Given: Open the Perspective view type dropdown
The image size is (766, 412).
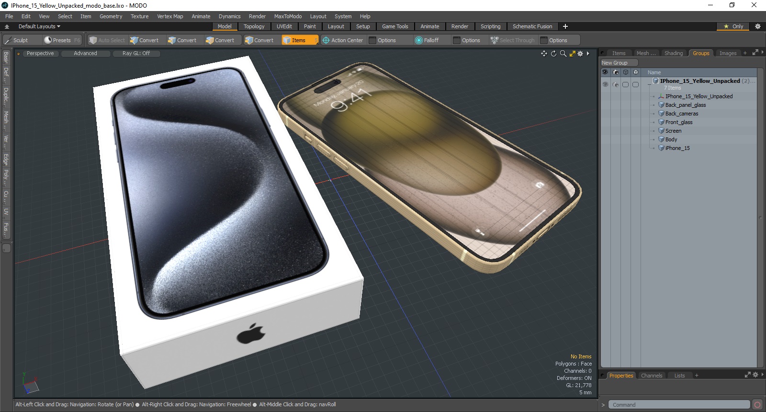Looking at the screenshot, I should [x=40, y=54].
